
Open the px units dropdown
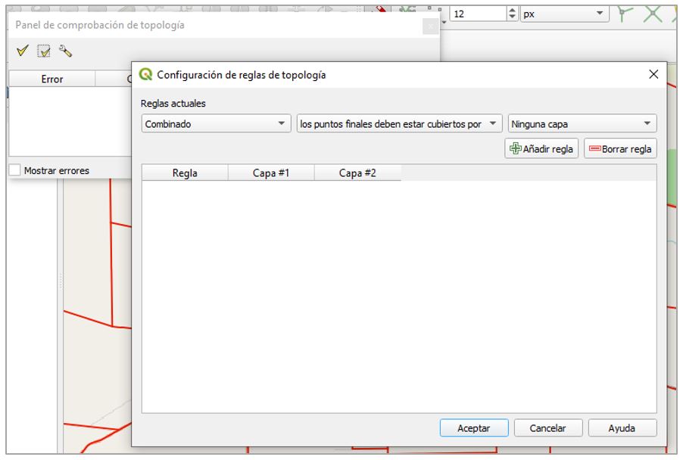565,14
